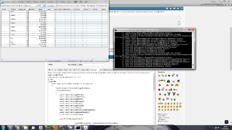Click the underline formatting button

pyautogui.click(x=55, y=70)
